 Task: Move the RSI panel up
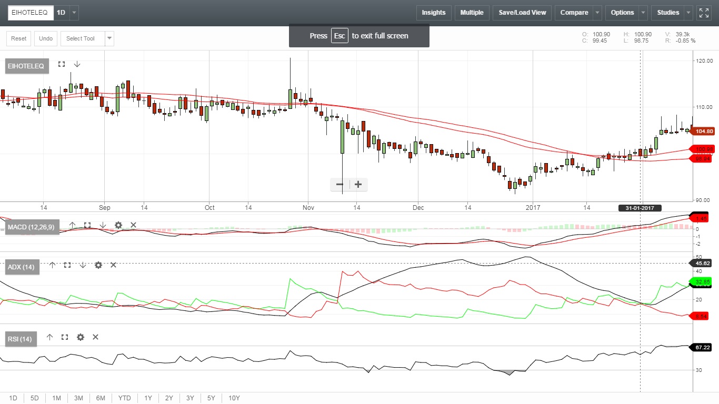point(49,337)
